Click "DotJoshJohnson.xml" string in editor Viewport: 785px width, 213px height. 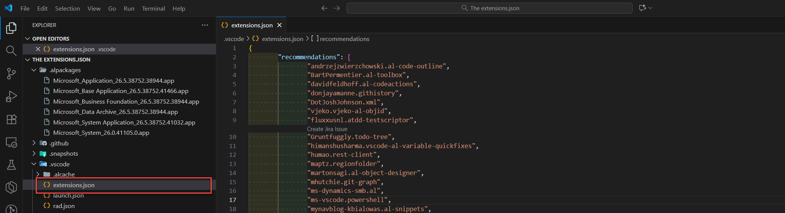click(343, 102)
